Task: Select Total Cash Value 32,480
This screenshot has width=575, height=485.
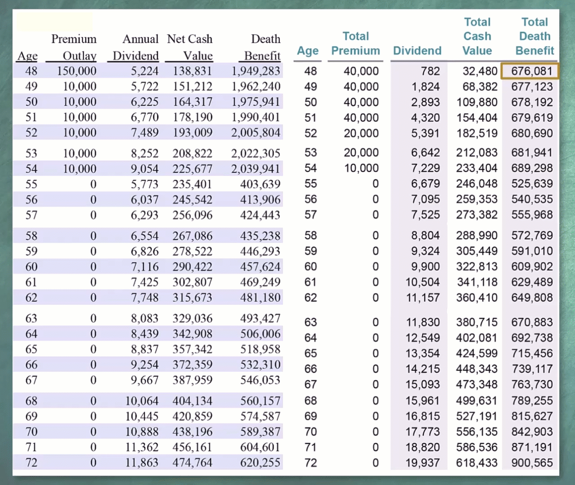Action: pyautogui.click(x=480, y=71)
